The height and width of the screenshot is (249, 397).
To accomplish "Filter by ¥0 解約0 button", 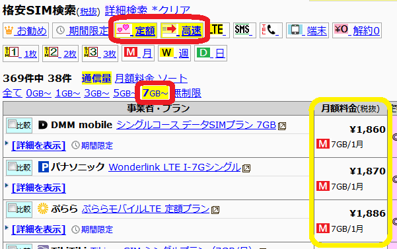I will (357, 30).
